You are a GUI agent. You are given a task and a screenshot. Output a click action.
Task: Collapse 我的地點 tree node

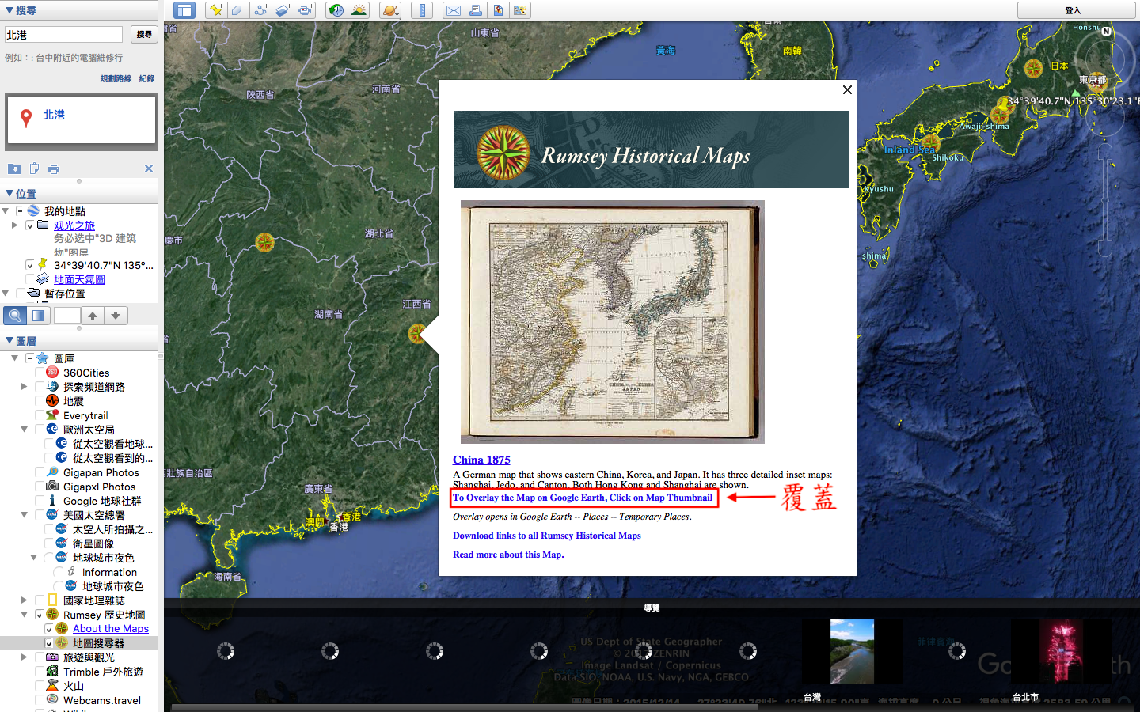[x=6, y=211]
